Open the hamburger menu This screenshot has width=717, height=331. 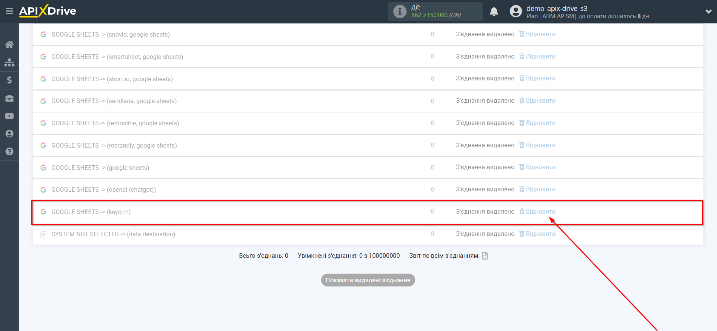pos(9,11)
